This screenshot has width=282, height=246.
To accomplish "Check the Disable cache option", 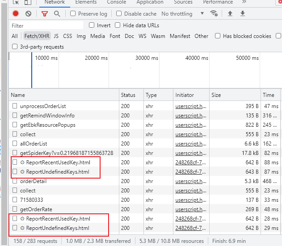I will pos(119,14).
